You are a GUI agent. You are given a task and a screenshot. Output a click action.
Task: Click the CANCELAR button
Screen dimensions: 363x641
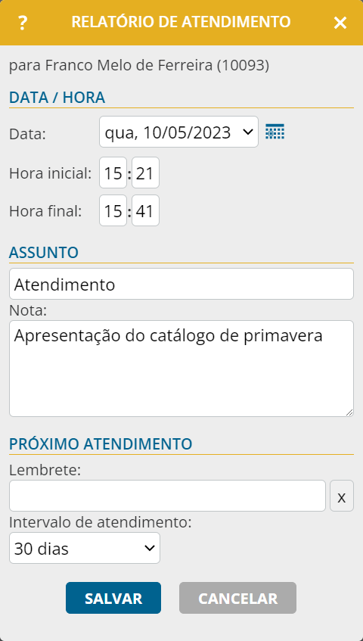click(237, 598)
